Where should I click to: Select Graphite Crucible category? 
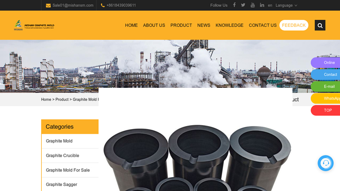62,156
